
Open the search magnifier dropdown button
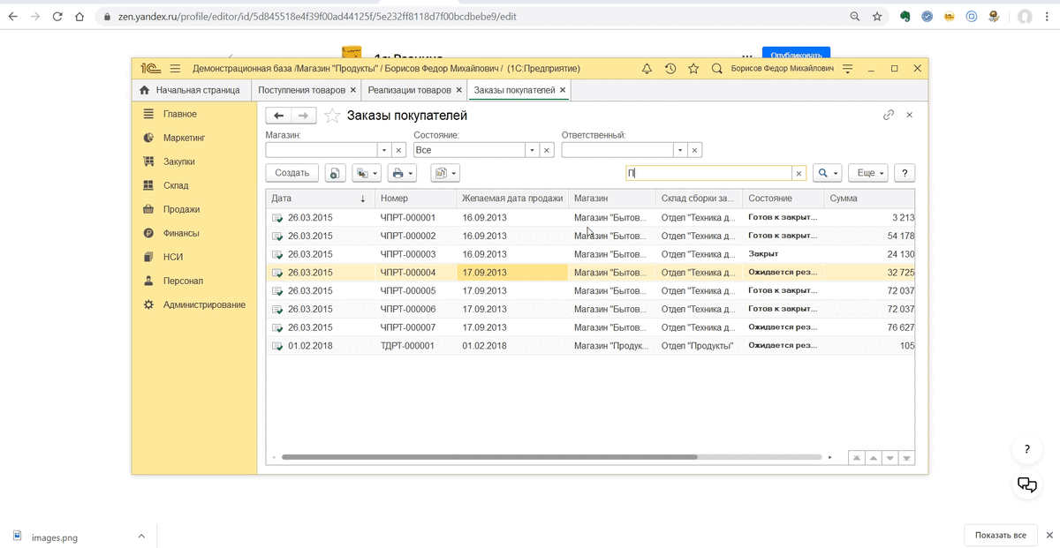tap(827, 173)
